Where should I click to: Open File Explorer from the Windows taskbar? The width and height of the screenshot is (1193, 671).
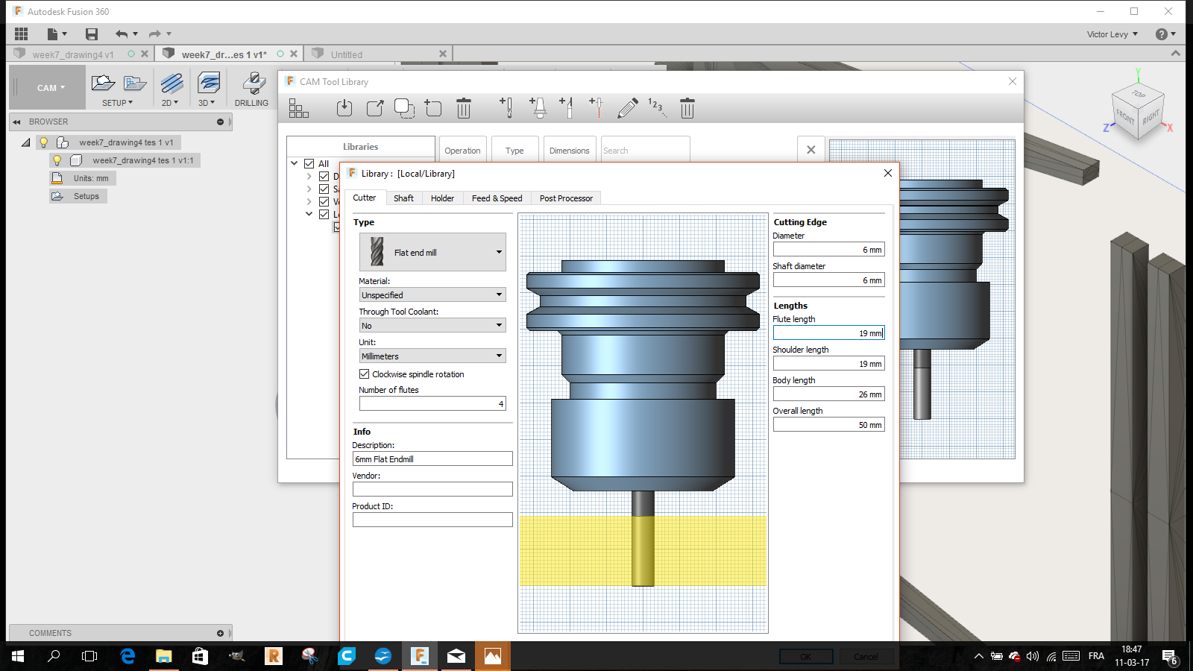coord(163,656)
